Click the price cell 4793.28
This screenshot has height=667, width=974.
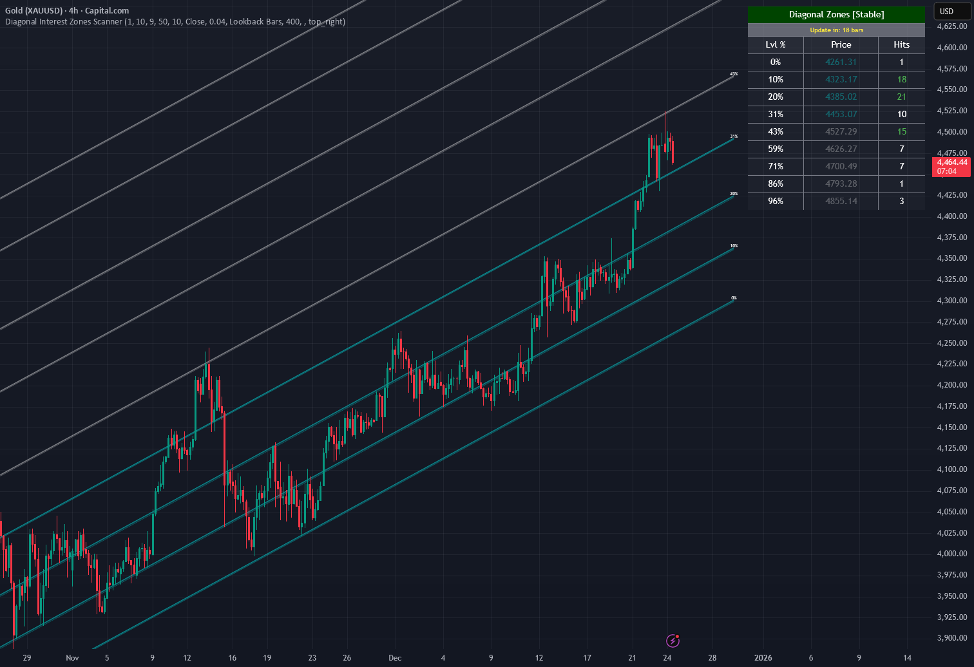coord(841,184)
